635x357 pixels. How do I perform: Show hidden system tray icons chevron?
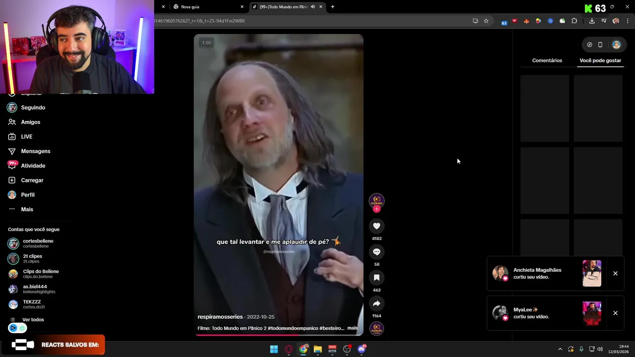tap(560, 349)
